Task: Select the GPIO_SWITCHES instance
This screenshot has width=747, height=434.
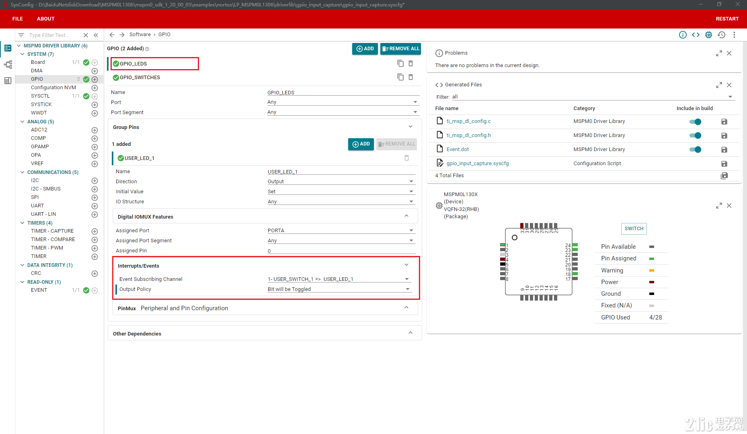Action: (x=140, y=78)
